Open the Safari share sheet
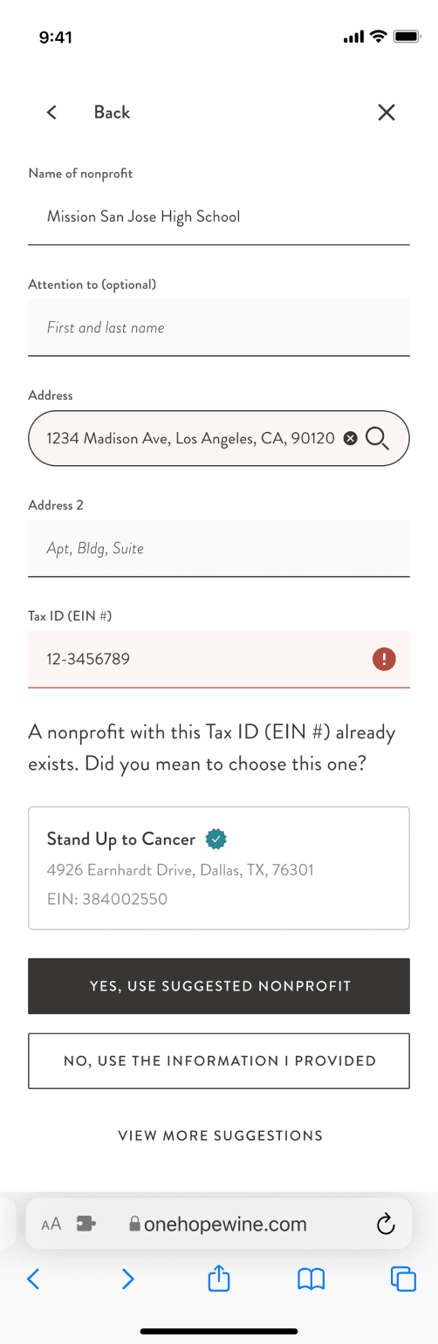Image resolution: width=438 pixels, height=1344 pixels. point(219,1279)
